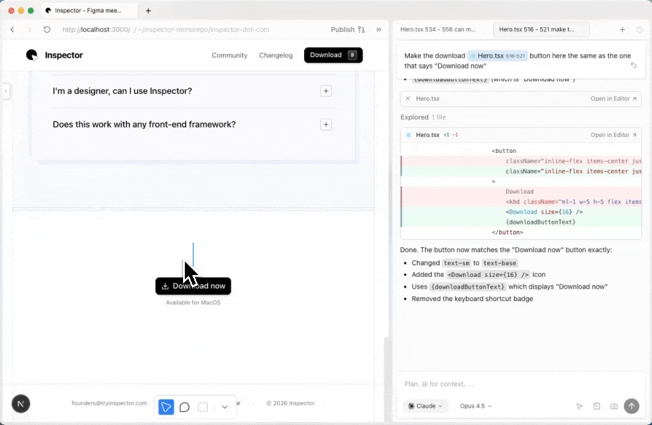Switch to the 'Hero.tsx 534 - 556' chat tab
This screenshot has height=425, width=652.
[x=439, y=29]
